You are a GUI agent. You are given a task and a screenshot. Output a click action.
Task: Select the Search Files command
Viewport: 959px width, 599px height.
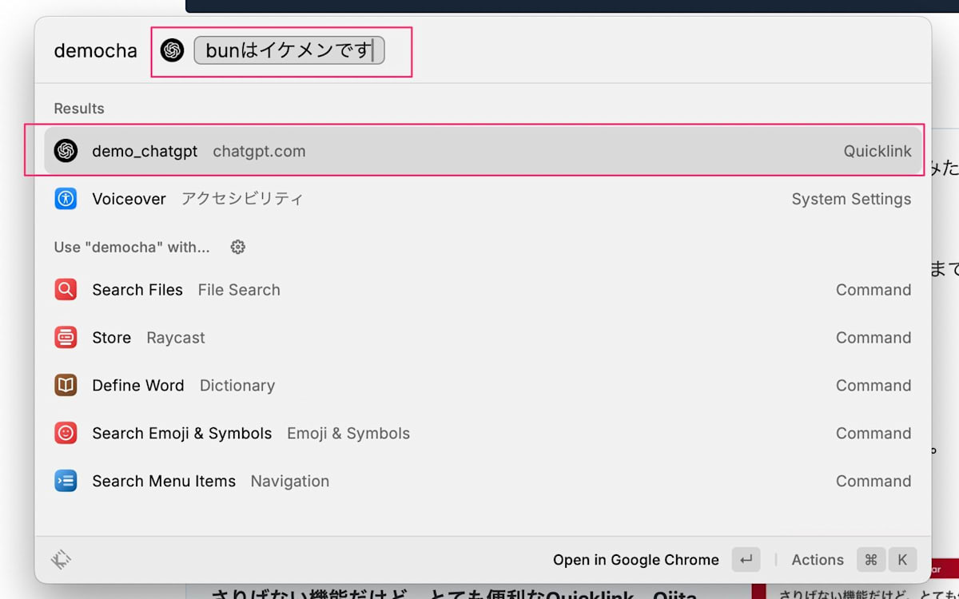483,290
